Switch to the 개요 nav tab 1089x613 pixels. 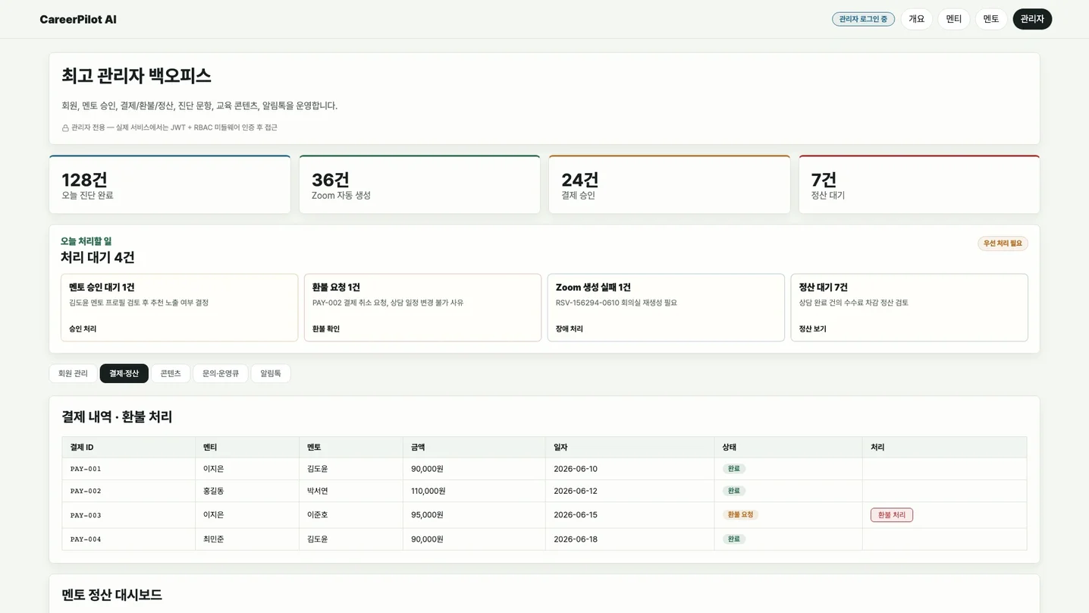pyautogui.click(x=916, y=19)
